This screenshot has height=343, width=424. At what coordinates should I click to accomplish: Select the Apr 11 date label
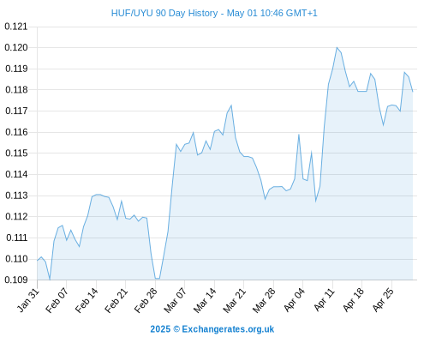tap(324, 300)
